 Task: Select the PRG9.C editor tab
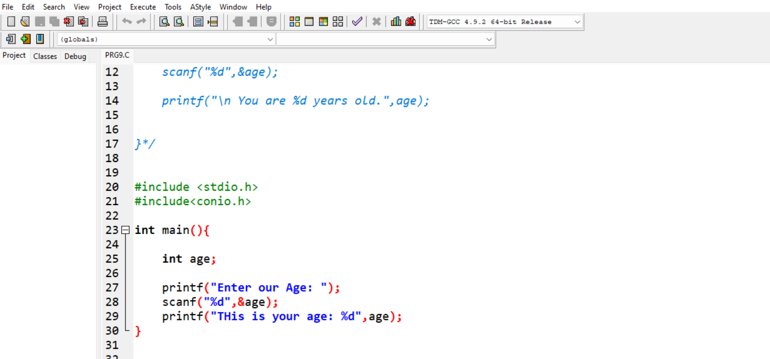[117, 55]
